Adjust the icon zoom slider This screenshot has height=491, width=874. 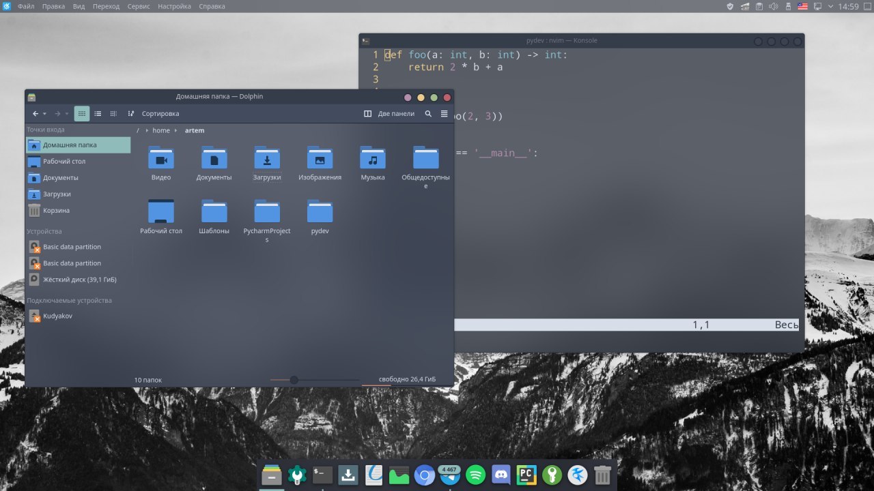coord(294,380)
